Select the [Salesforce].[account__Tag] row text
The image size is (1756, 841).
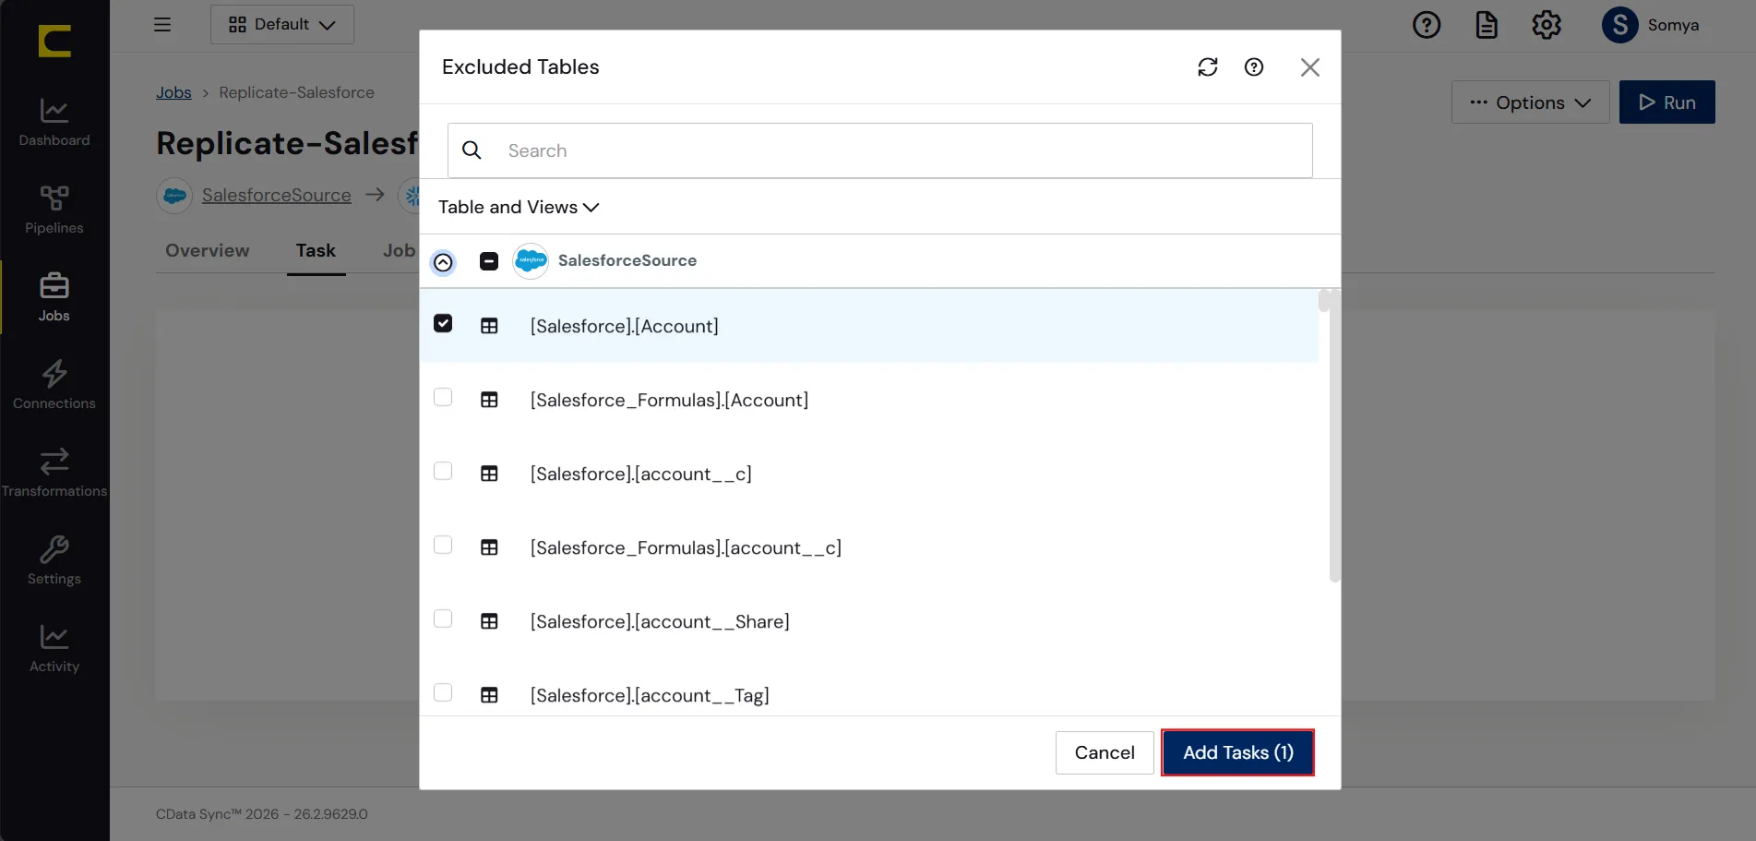click(x=650, y=695)
